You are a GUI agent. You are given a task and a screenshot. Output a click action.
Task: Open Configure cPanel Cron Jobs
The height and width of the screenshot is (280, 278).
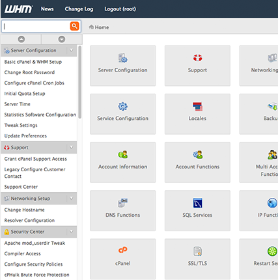[x=35, y=83]
